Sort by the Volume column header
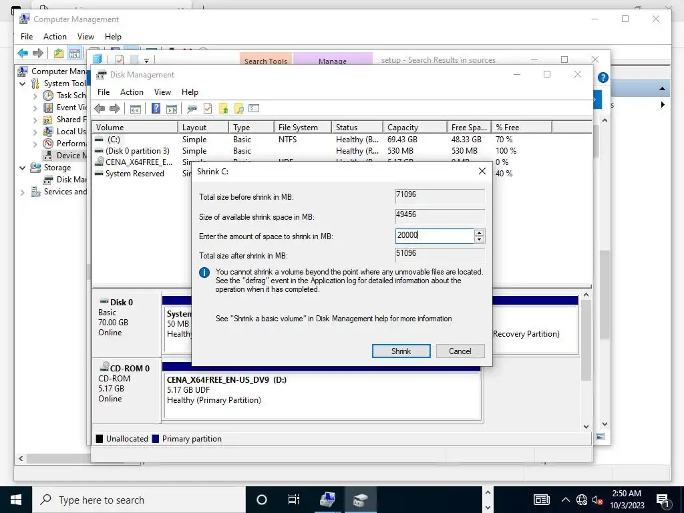 [x=135, y=128]
